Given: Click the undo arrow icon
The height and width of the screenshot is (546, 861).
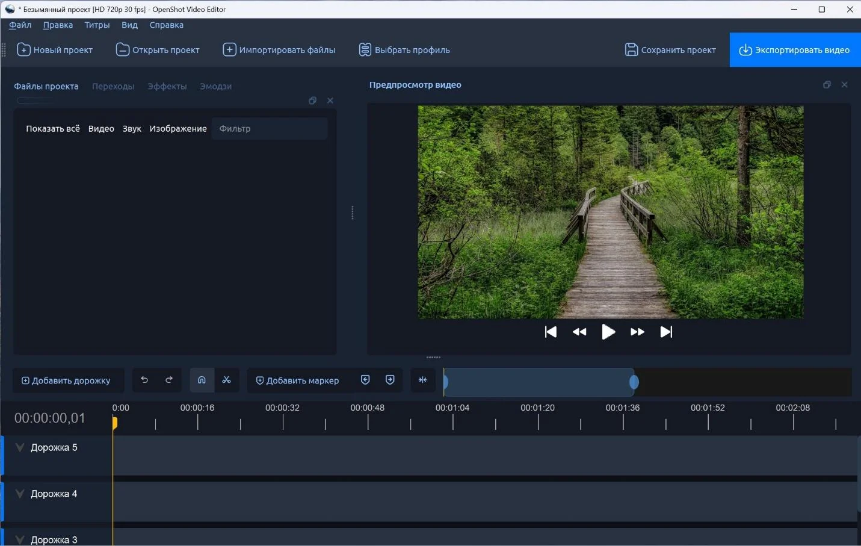Looking at the screenshot, I should pyautogui.click(x=144, y=380).
